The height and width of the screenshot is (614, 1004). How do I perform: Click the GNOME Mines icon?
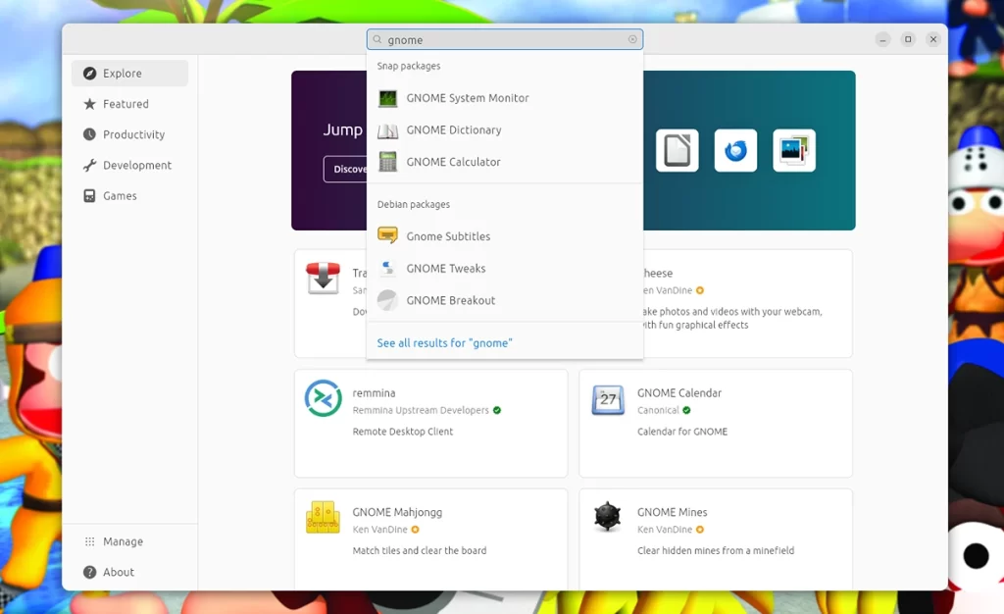pos(608,517)
